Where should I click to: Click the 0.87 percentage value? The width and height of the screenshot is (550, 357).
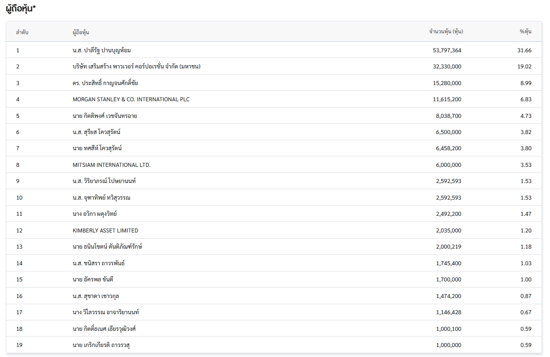pyautogui.click(x=526, y=296)
